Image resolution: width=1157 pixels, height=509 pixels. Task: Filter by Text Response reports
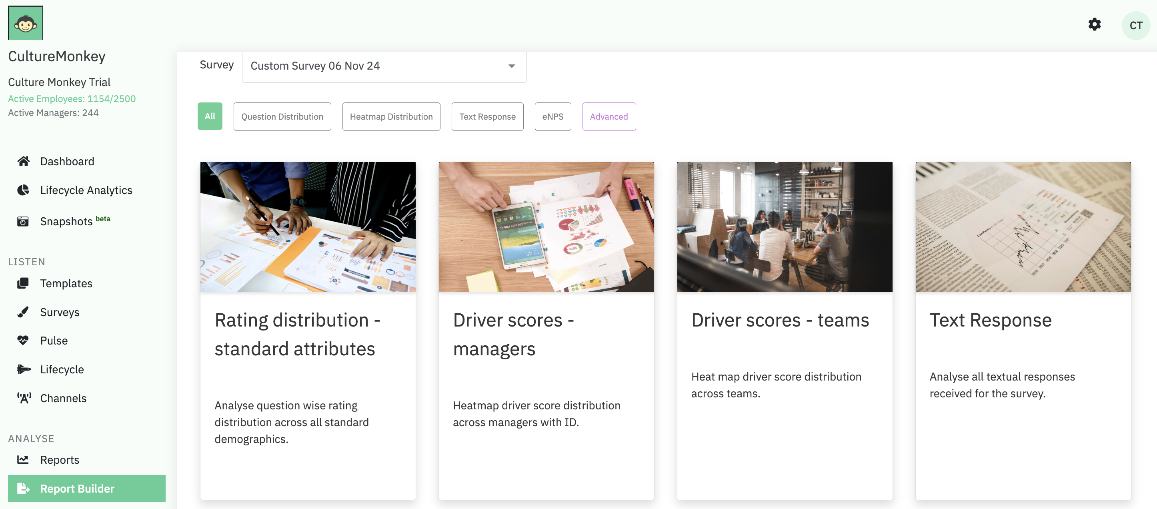click(487, 116)
